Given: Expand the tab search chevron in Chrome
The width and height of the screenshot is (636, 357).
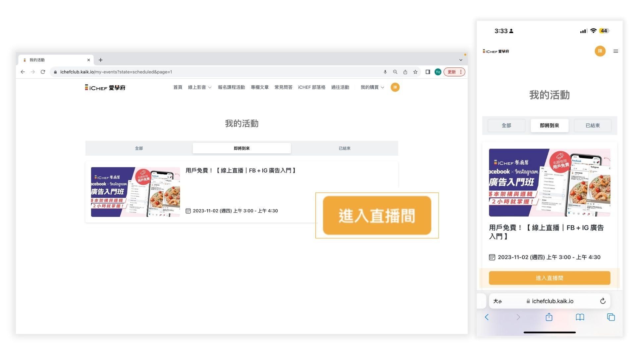Looking at the screenshot, I should [460, 60].
